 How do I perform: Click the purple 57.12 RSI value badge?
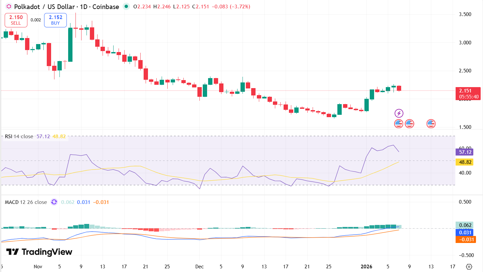[465, 152]
